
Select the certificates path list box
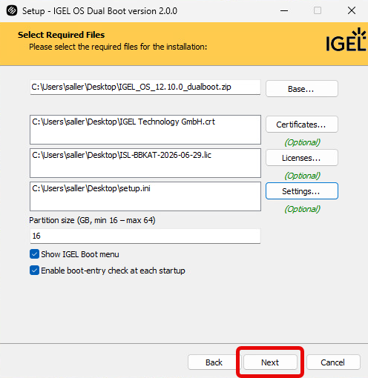tap(145, 130)
